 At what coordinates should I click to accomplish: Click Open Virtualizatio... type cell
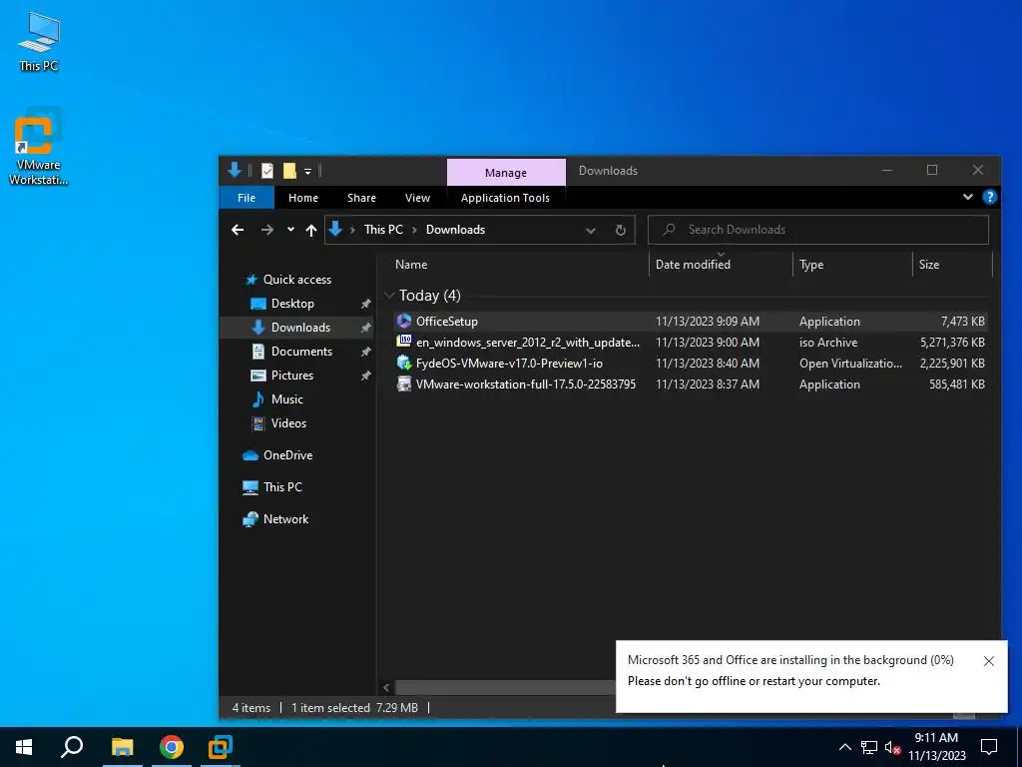coord(850,363)
